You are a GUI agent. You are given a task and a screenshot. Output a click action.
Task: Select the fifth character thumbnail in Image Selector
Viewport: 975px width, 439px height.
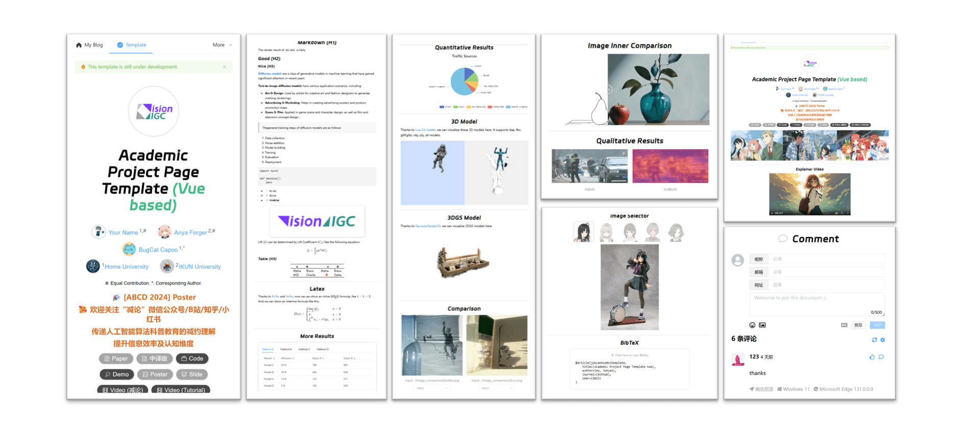coord(676,232)
